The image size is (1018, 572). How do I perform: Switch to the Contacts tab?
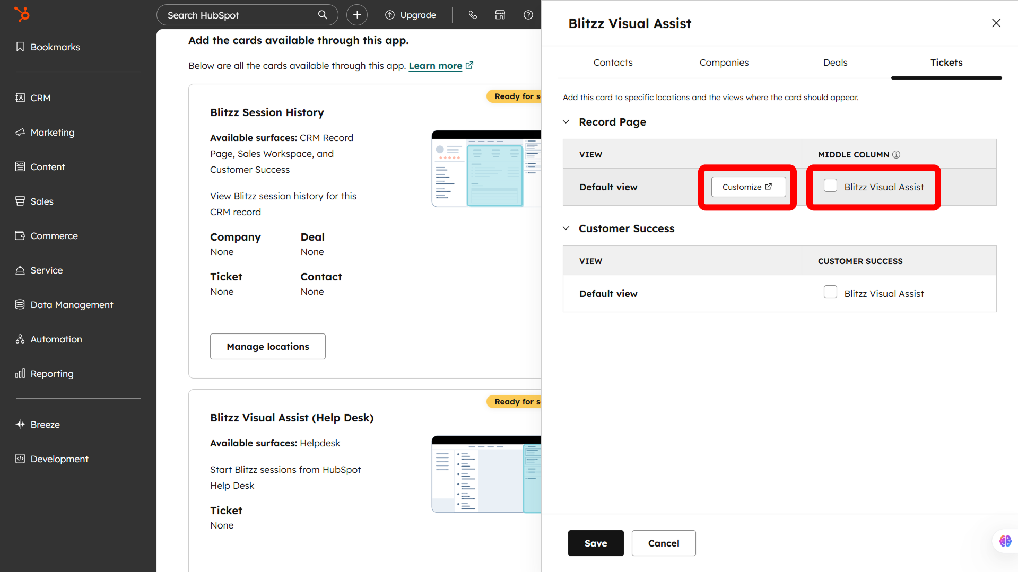(613, 63)
